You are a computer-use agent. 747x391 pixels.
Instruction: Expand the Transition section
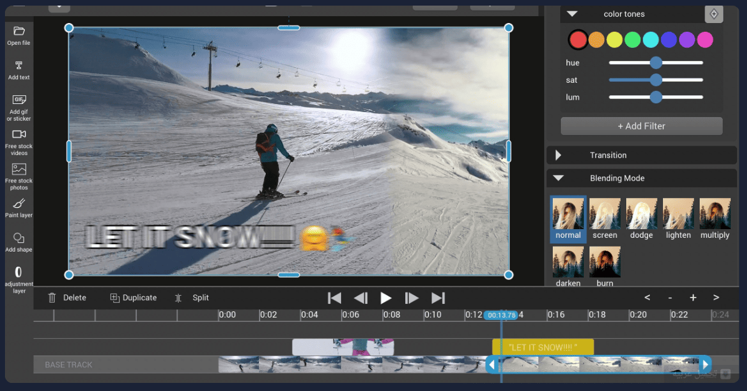pyautogui.click(x=558, y=155)
